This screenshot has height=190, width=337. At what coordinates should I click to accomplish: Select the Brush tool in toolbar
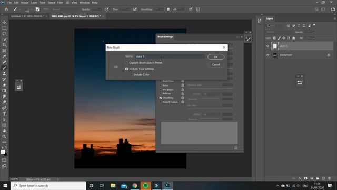click(4, 68)
